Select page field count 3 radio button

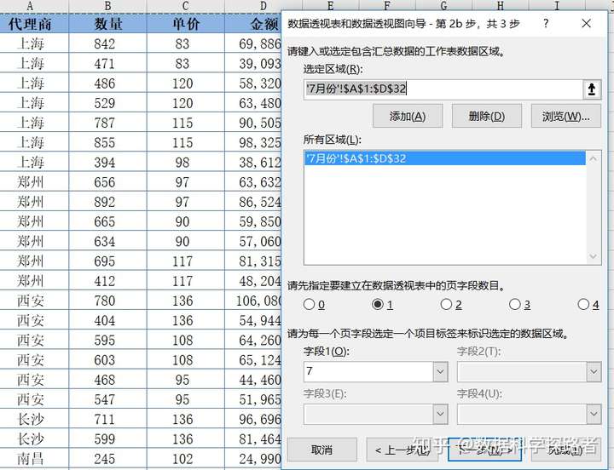point(514,304)
